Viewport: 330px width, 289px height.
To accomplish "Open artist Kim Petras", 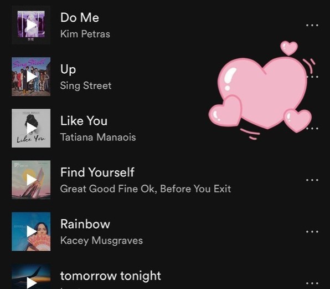I will (85, 34).
